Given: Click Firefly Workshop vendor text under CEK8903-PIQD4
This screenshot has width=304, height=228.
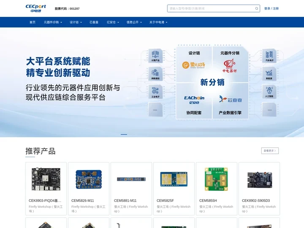Looking at the screenshot, I should click(x=46, y=209).
